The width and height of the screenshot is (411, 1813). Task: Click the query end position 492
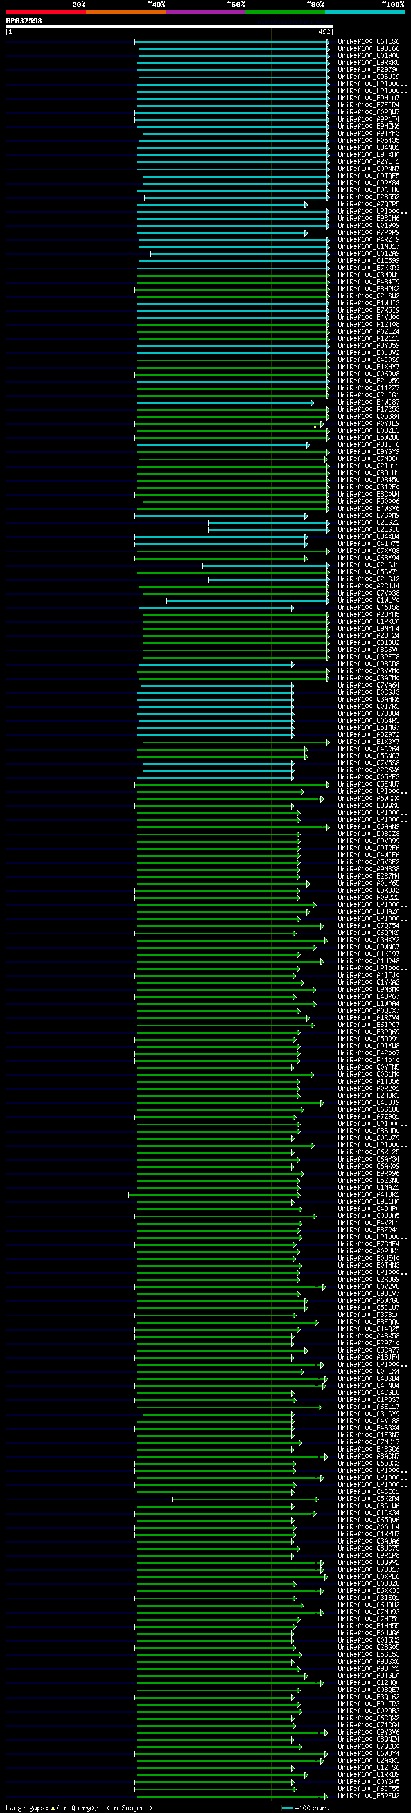coord(324,32)
